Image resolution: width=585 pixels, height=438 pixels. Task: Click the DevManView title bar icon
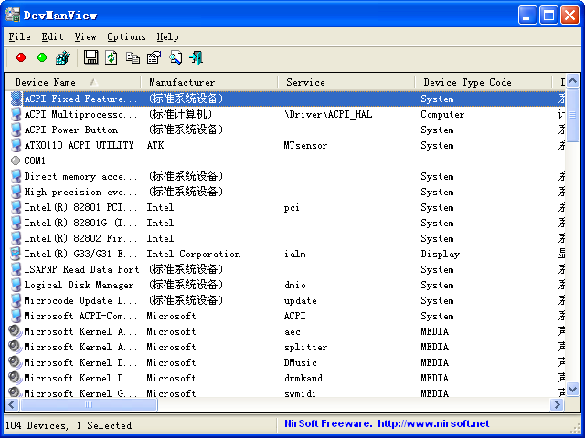12,15
